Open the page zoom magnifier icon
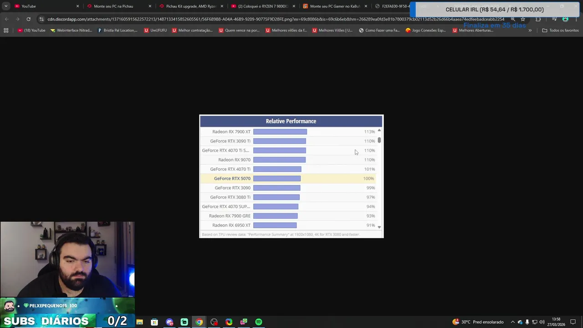583x328 pixels. pos(513,19)
